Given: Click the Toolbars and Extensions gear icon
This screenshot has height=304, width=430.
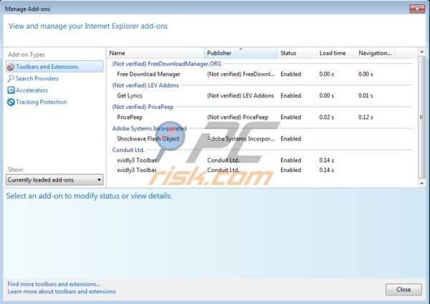Looking at the screenshot, I should pos(11,67).
